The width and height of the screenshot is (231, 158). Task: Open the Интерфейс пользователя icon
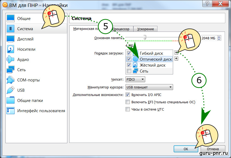coord(11,111)
